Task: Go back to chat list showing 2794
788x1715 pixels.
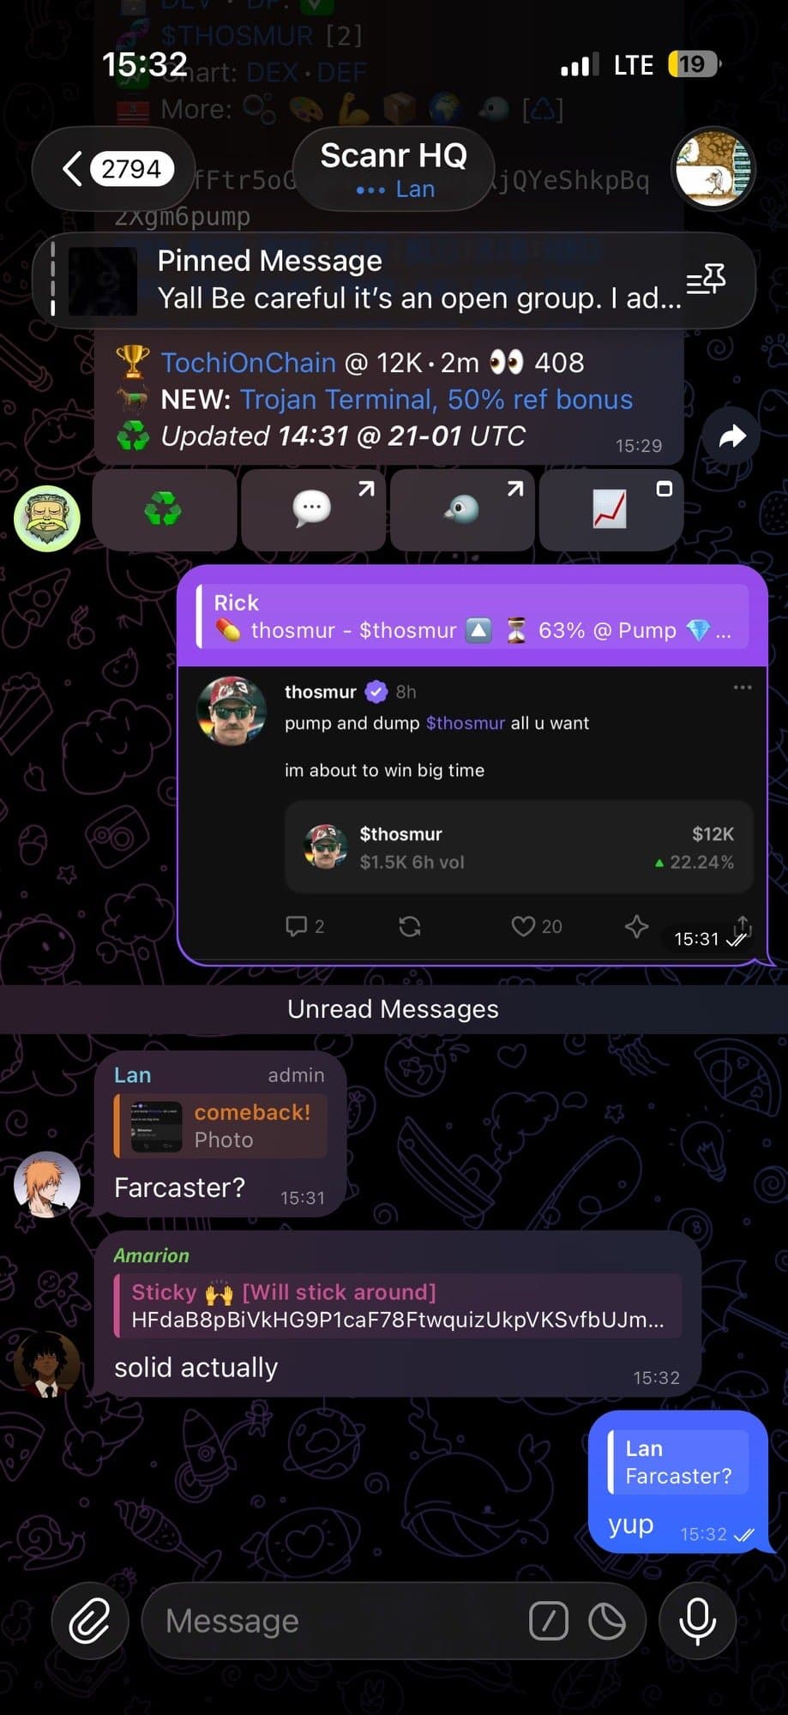Action: pos(114,169)
